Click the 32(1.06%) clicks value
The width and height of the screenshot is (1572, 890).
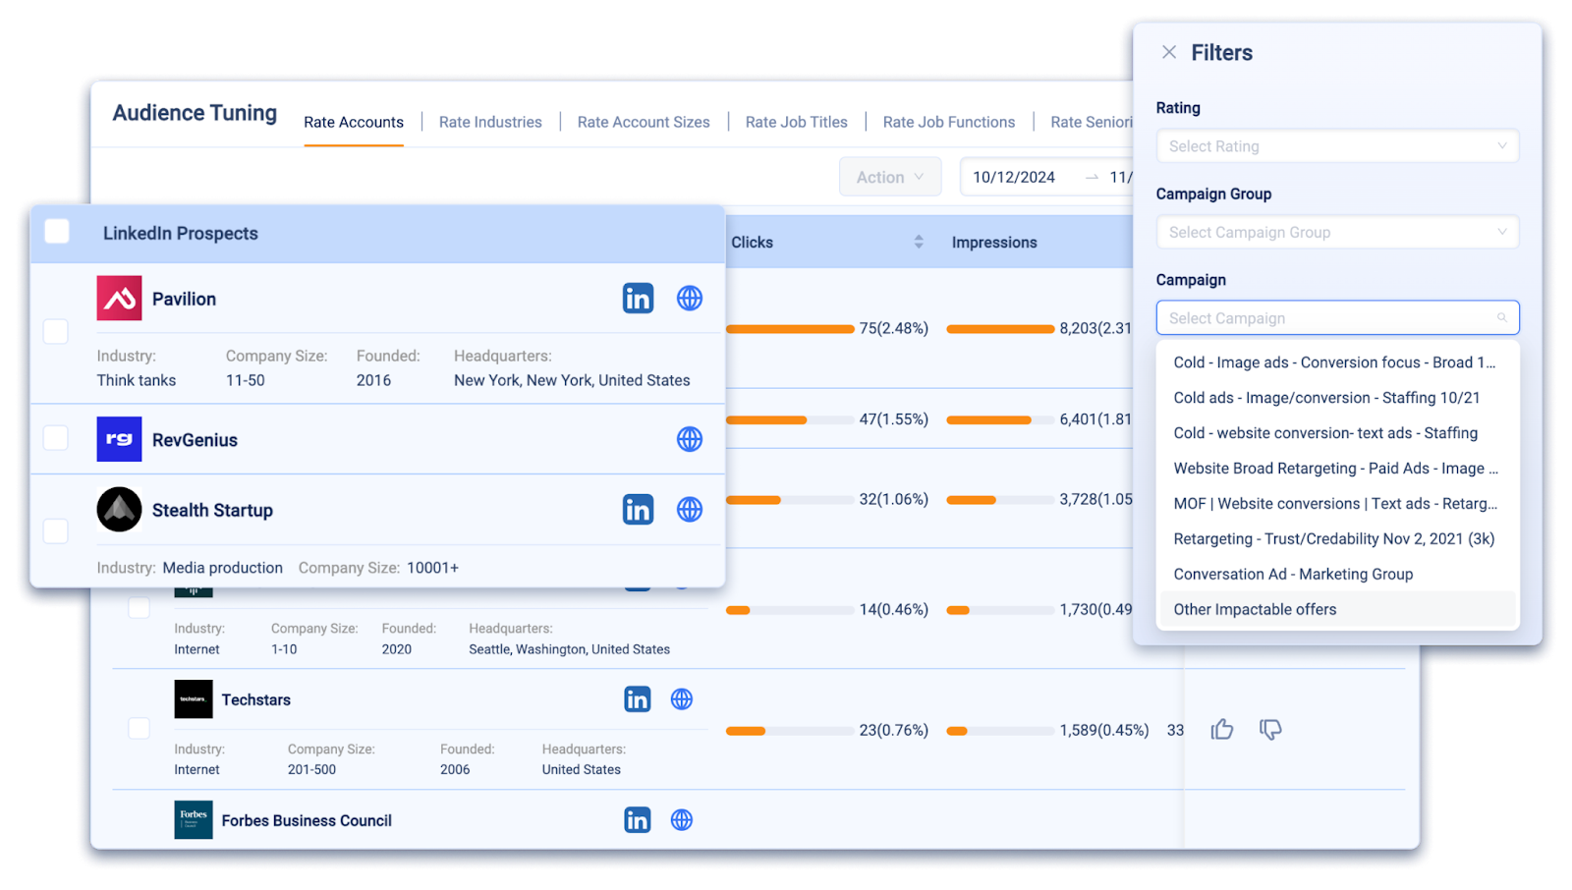coord(894,499)
